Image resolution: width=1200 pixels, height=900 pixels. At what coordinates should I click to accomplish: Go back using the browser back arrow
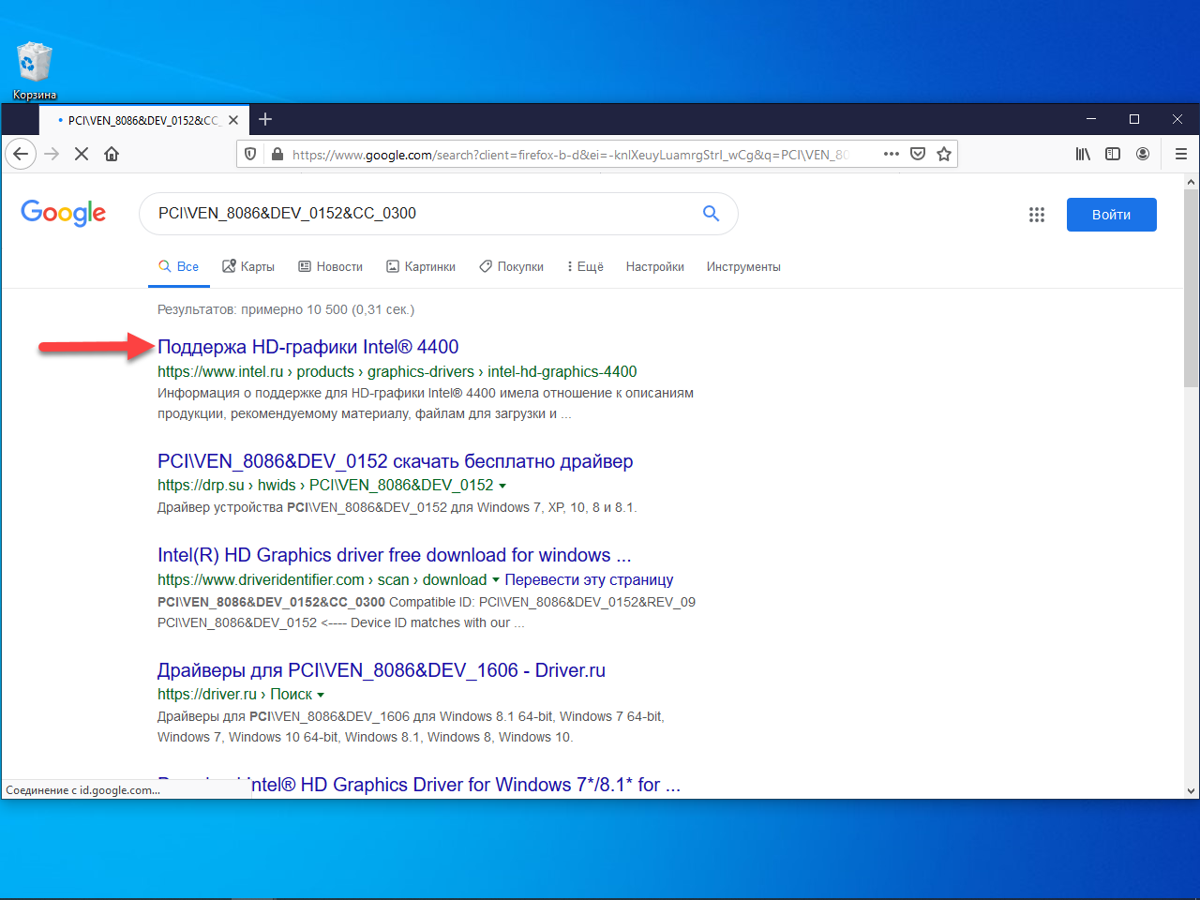(21, 154)
